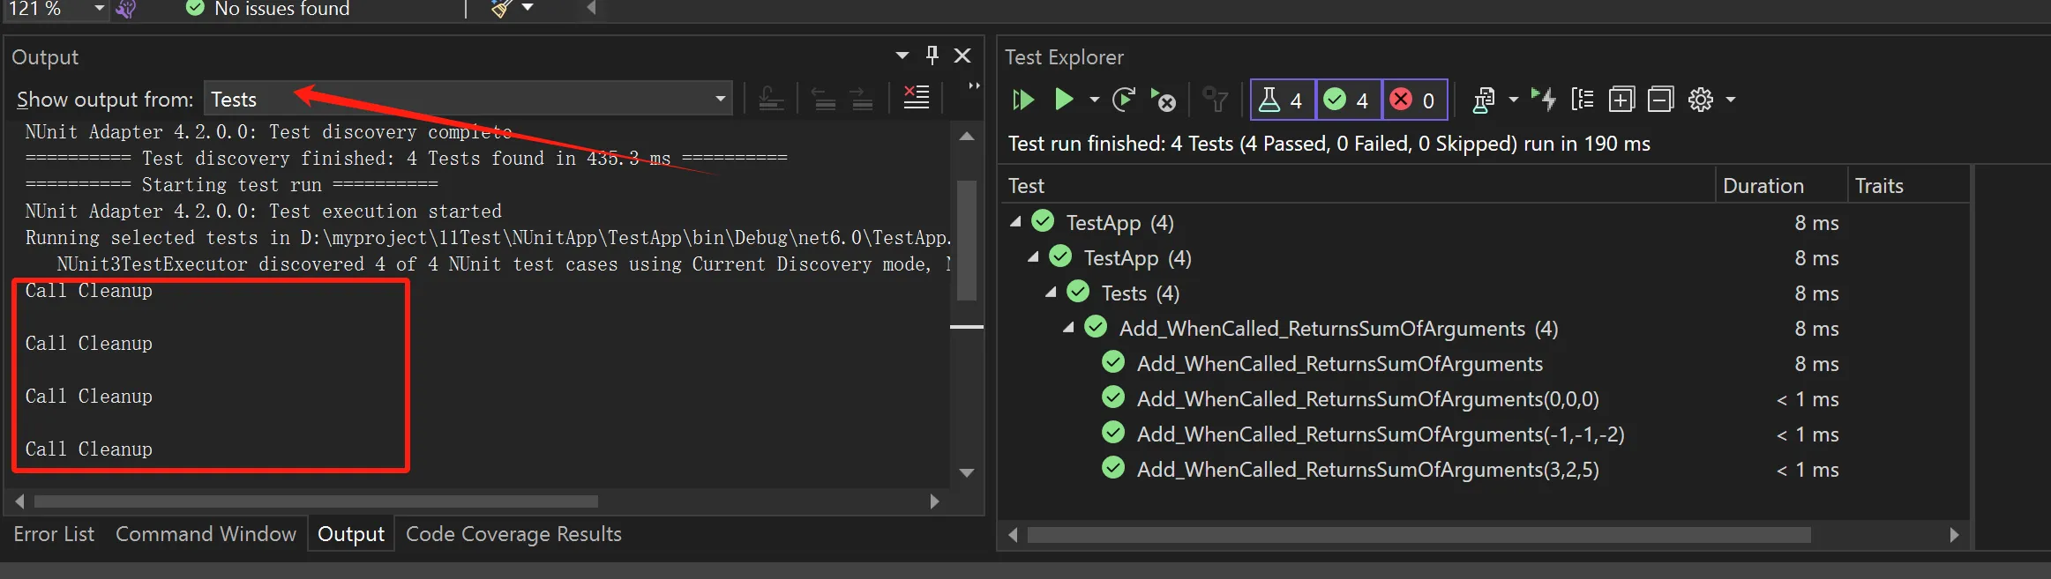Screen dimensions: 2051x579
Task: Select the Add_WhenCalled_ReturnsSumOfArguments test without arguments
Action: tap(1340, 364)
